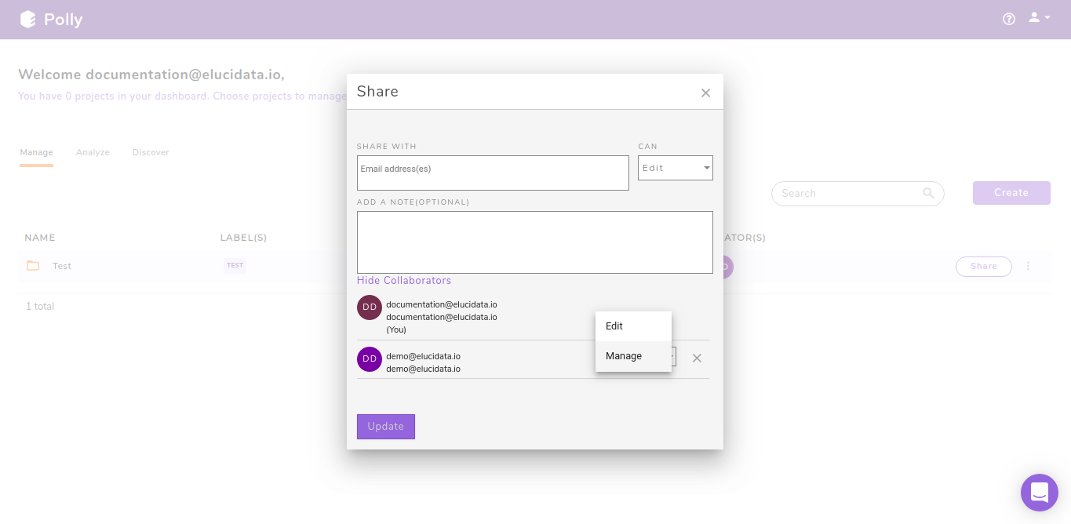Switch to the Analyze tab
Screen dimensions: 1071x524
(93, 152)
